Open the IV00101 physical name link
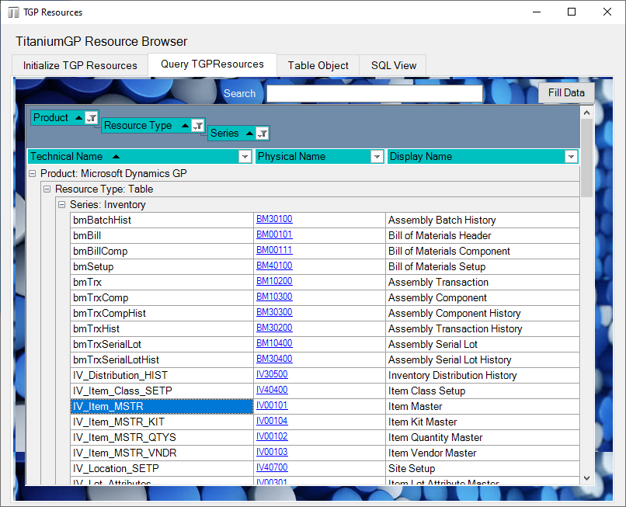626x507 pixels. click(272, 405)
